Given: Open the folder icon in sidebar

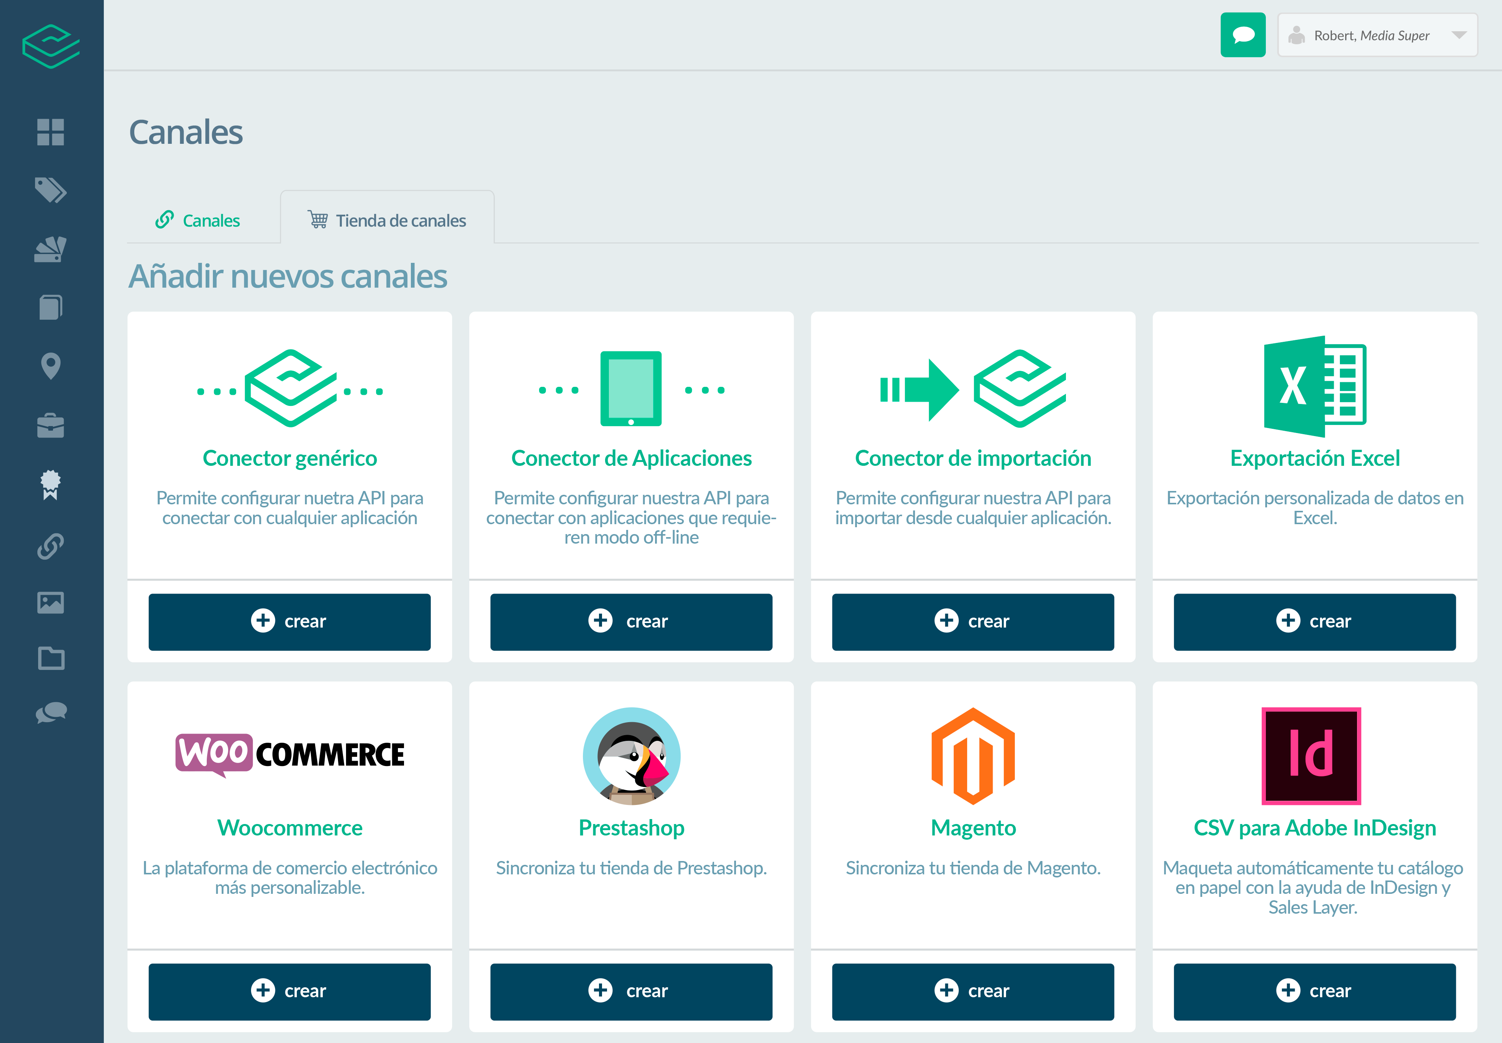Looking at the screenshot, I should [x=50, y=658].
